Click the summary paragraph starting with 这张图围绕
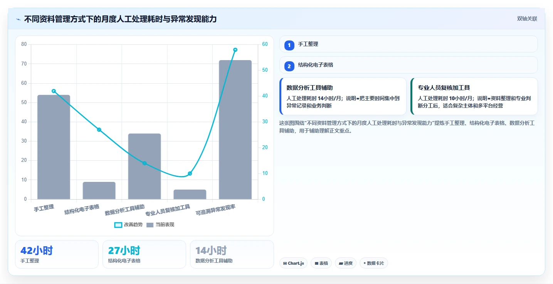This screenshot has height=284, width=553. pos(407,127)
